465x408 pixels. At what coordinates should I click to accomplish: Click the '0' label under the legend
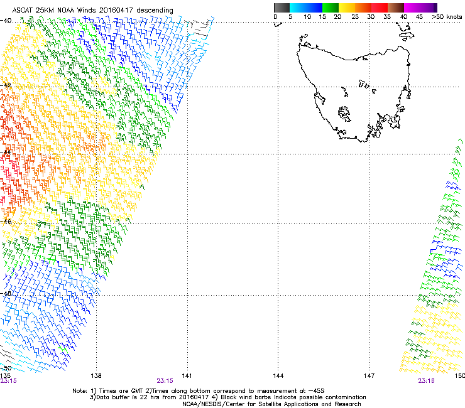pyautogui.click(x=275, y=16)
